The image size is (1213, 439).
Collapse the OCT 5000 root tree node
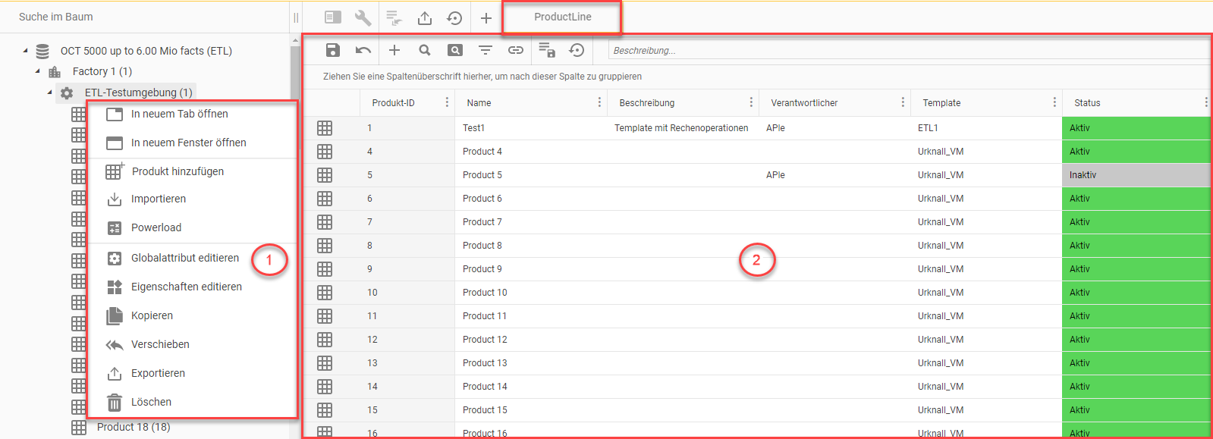[x=25, y=51]
